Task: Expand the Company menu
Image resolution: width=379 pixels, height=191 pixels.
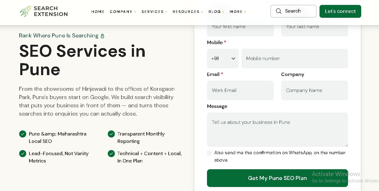Action: click(x=123, y=12)
